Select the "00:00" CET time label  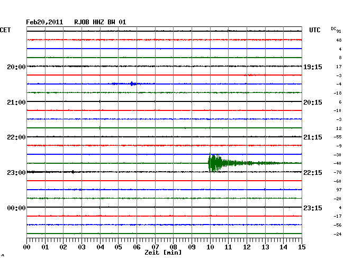pyautogui.click(x=16, y=208)
